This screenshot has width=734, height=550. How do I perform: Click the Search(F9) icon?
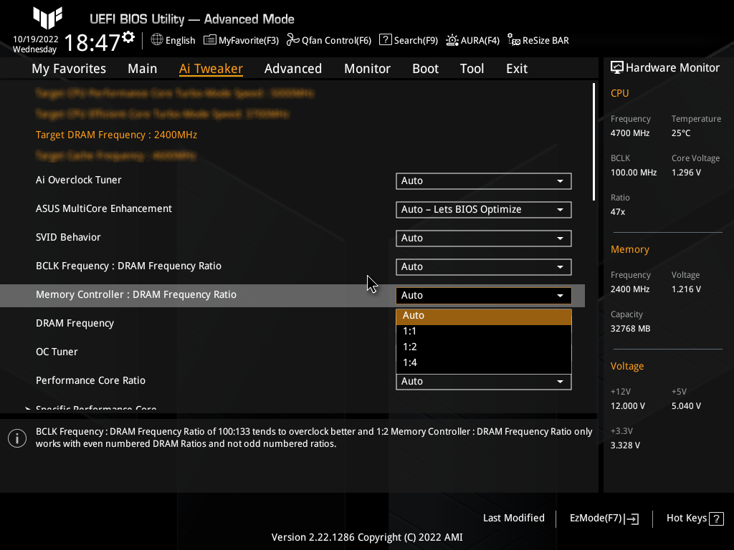pos(408,40)
